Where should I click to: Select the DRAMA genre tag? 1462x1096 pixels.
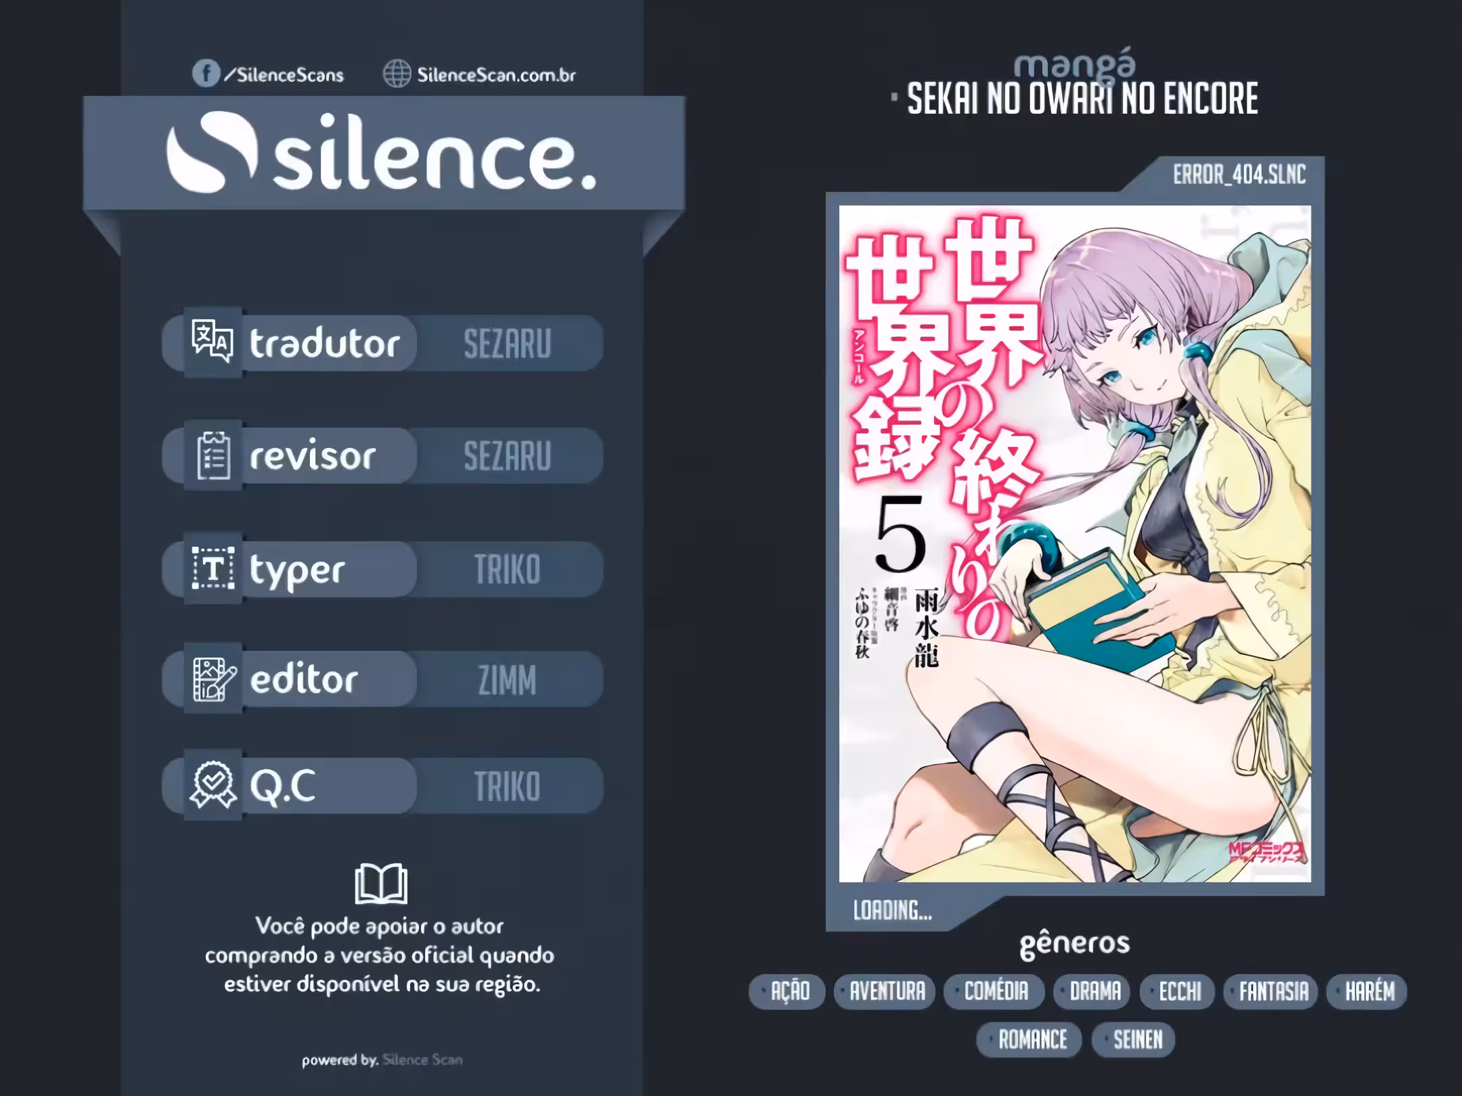pos(1092,992)
